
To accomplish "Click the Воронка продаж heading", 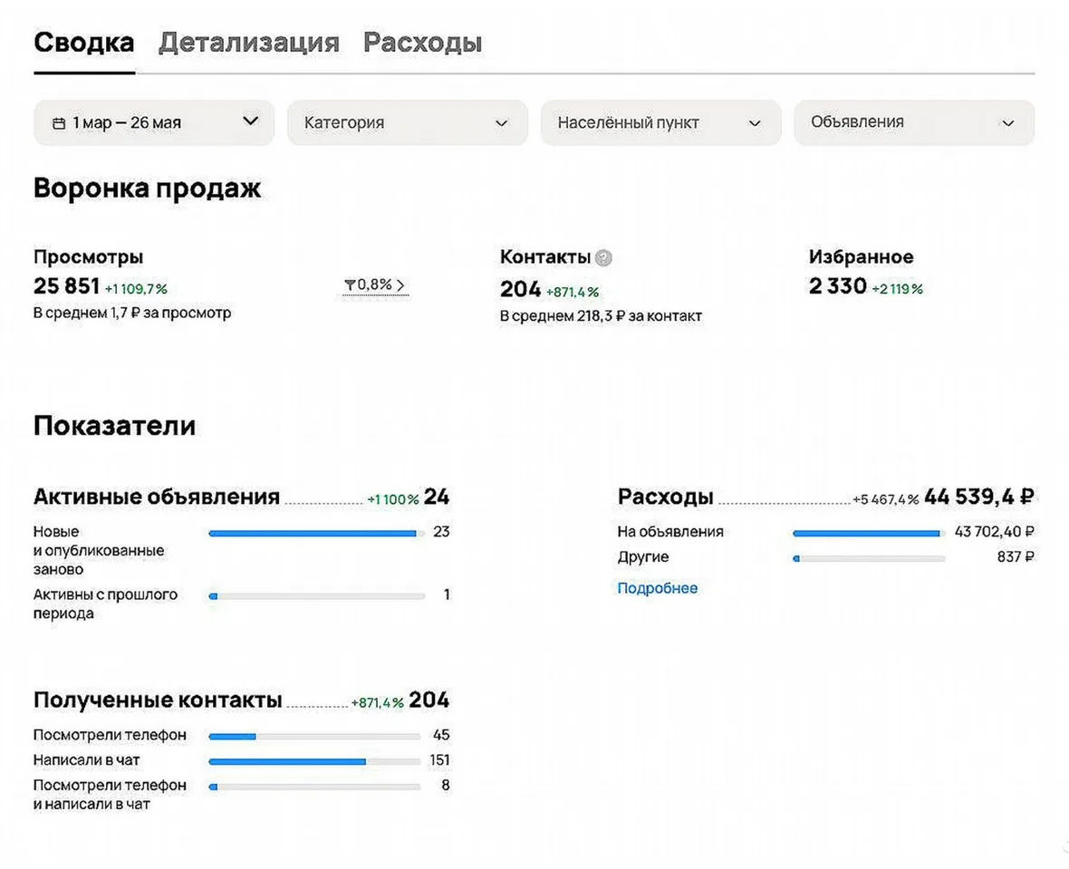I will pyautogui.click(x=148, y=188).
